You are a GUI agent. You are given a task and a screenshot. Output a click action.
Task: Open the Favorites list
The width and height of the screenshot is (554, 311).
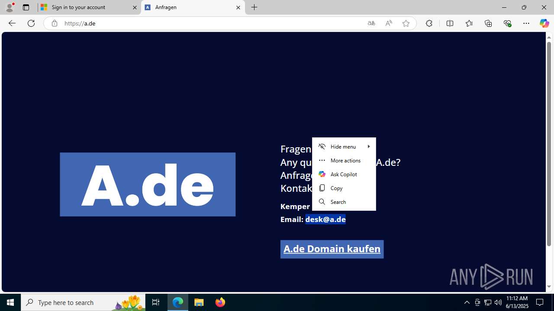[469, 23]
